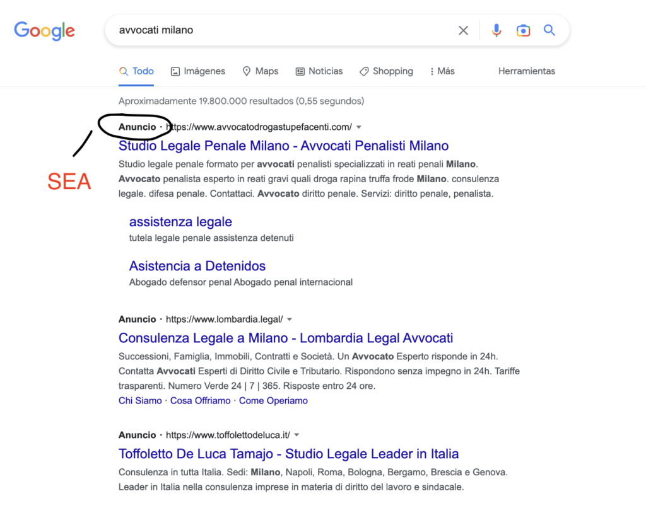Open image search with the camera icon
The width and height of the screenshot is (646, 508).
coord(523,30)
